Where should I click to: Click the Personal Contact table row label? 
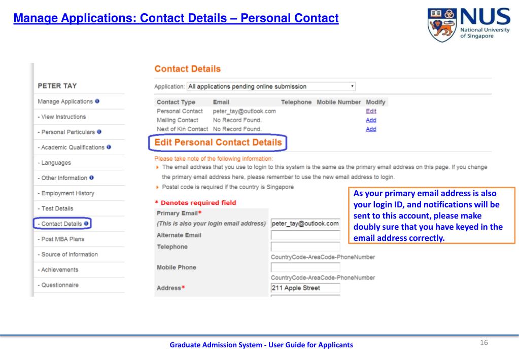[x=180, y=111]
